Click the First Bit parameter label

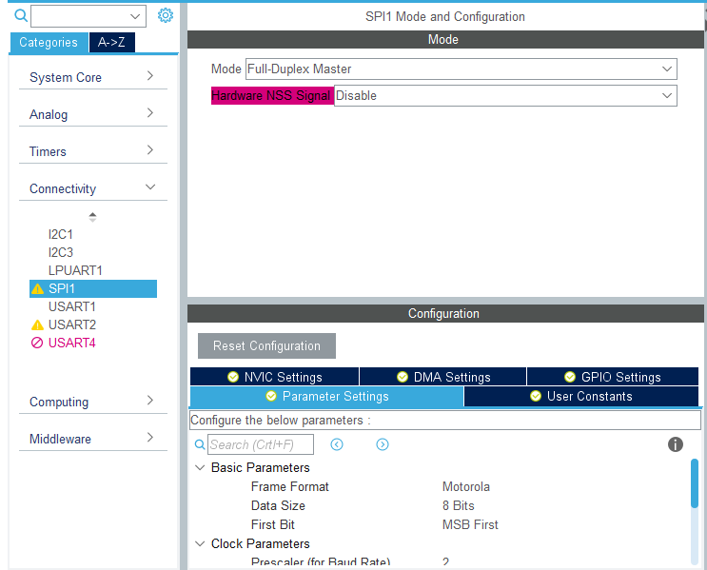point(273,524)
